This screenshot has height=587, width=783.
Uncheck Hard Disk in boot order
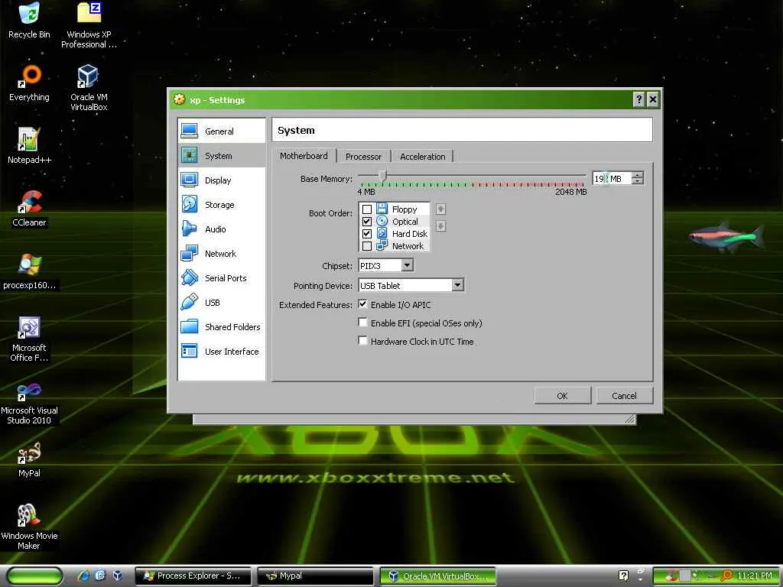[x=367, y=234]
